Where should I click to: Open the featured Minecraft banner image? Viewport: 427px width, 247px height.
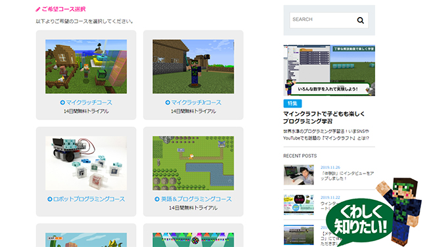[x=329, y=70]
